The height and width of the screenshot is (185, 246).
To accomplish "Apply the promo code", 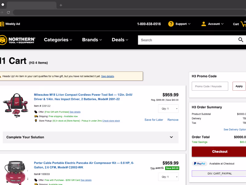I will point(239,86).
